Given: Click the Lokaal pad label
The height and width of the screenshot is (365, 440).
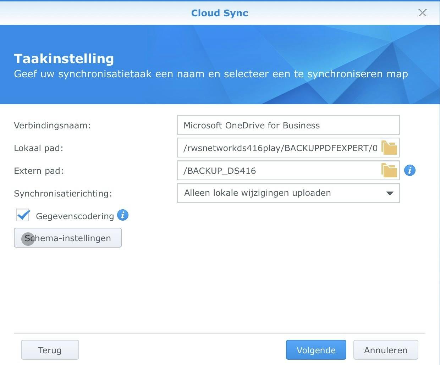Looking at the screenshot, I should 39,148.
